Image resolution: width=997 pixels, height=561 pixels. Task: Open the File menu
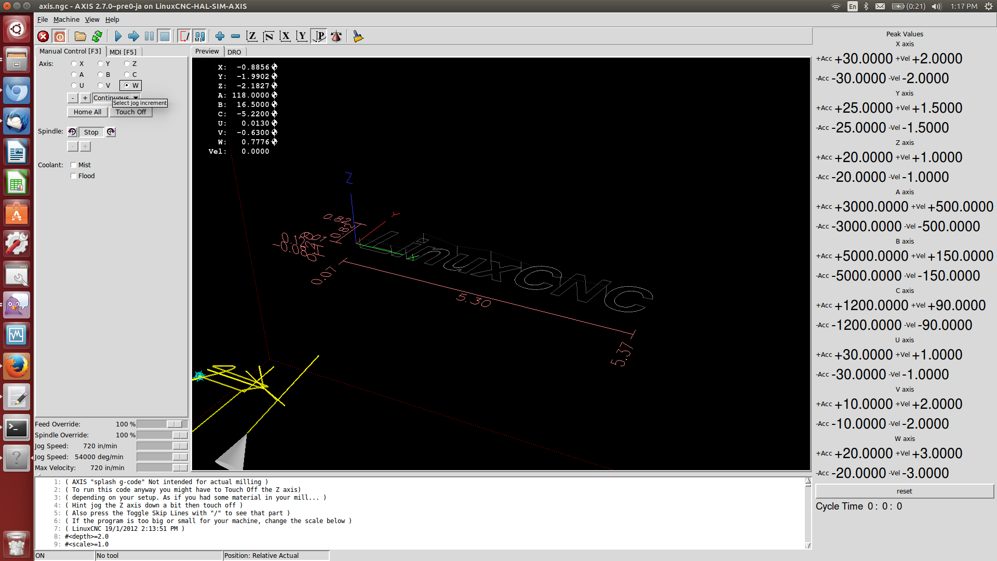tap(43, 20)
